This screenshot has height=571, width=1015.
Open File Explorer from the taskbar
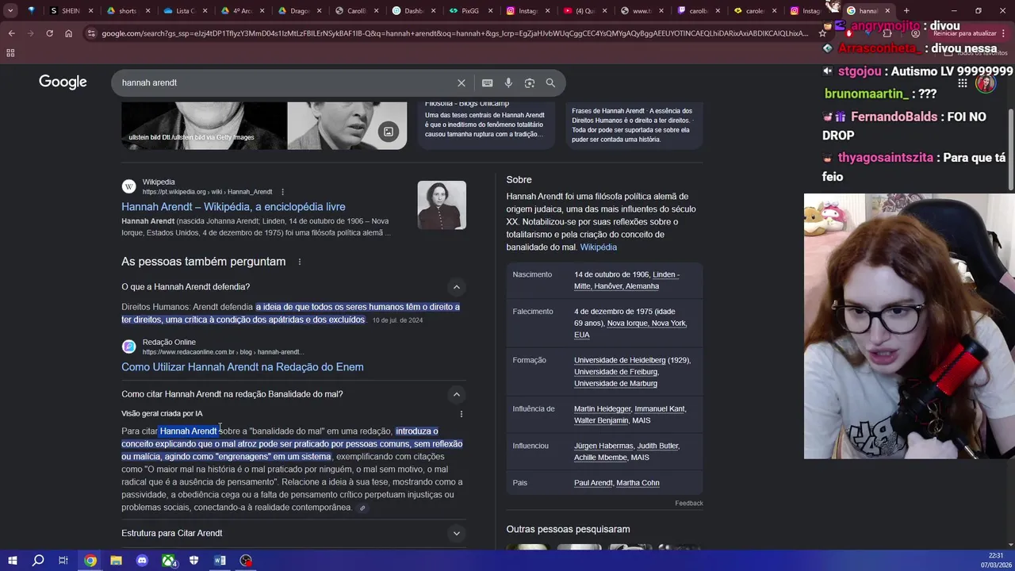pos(116,561)
